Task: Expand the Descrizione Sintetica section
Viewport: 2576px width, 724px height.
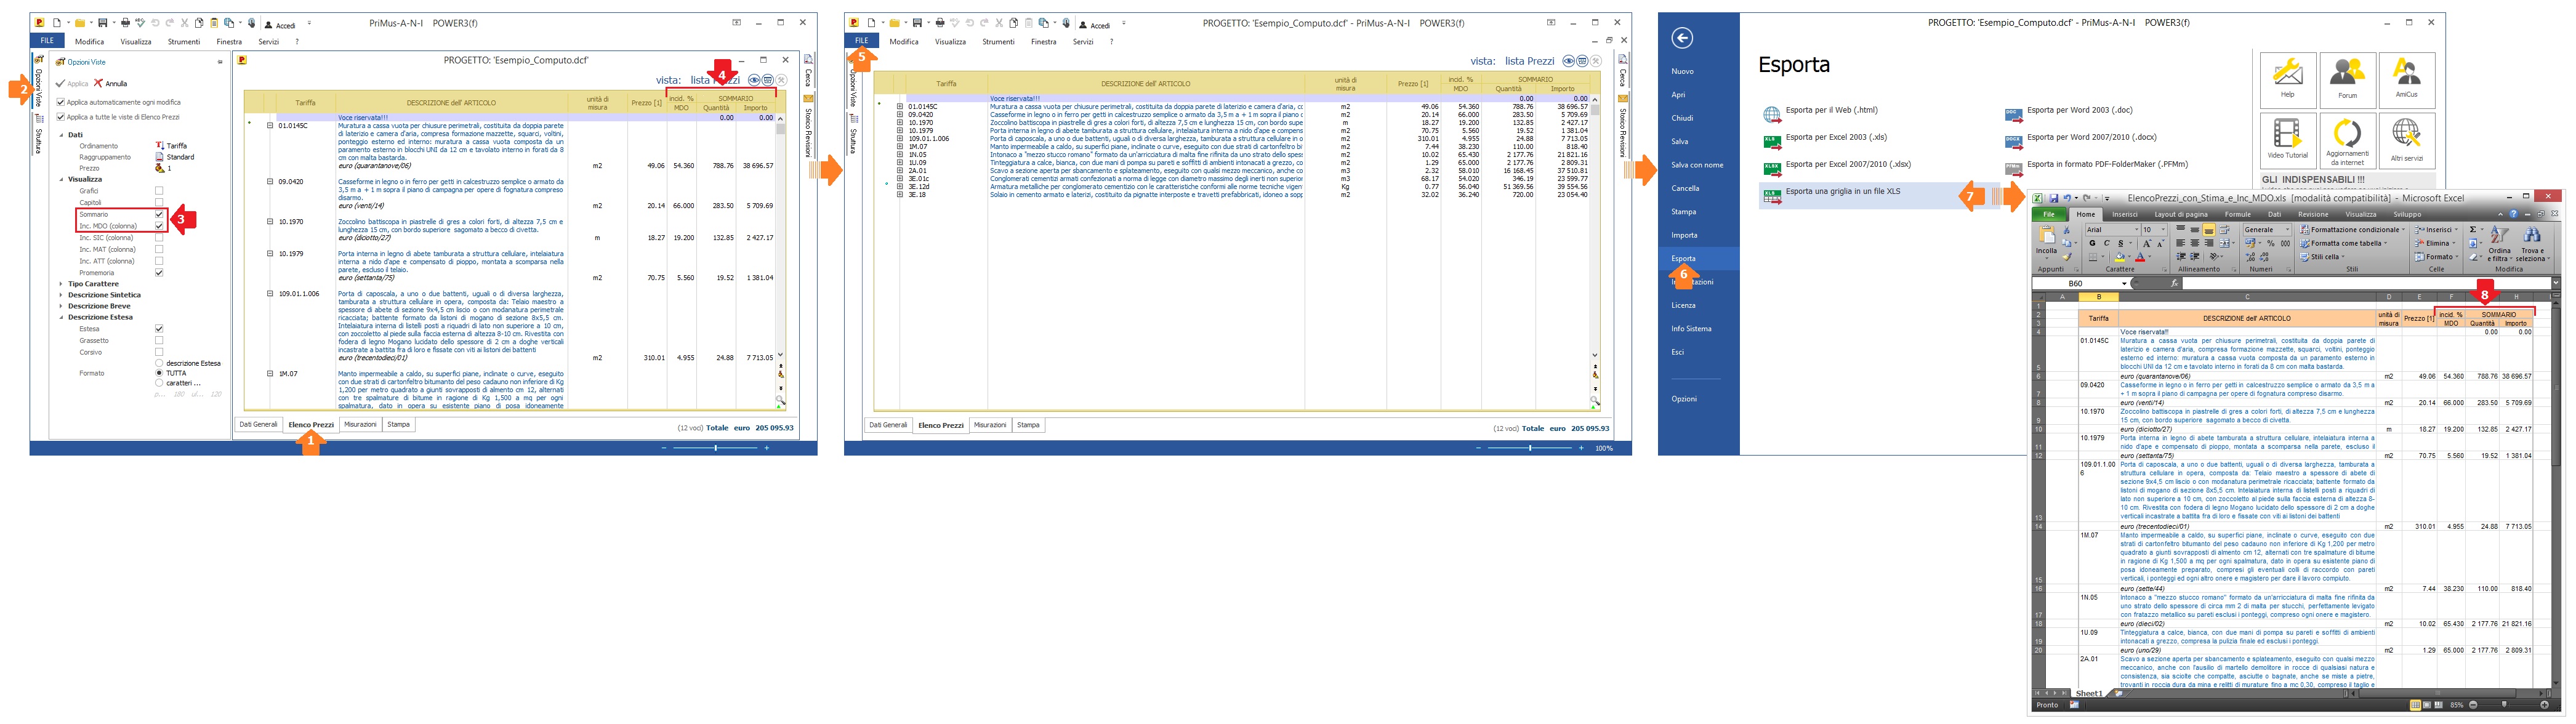Action: pyautogui.click(x=61, y=295)
